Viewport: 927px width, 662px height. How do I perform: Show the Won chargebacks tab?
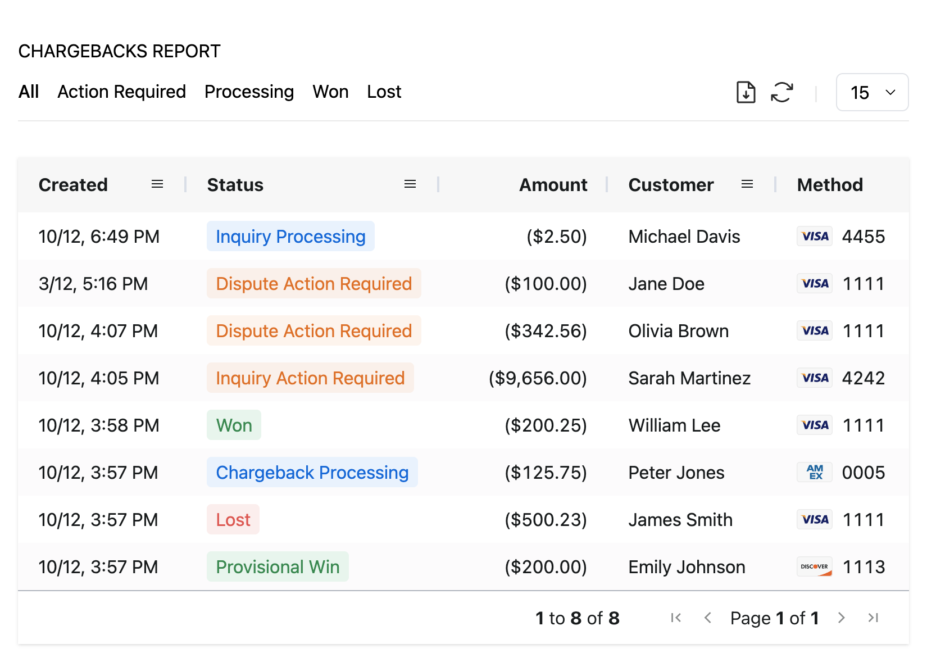click(x=330, y=92)
